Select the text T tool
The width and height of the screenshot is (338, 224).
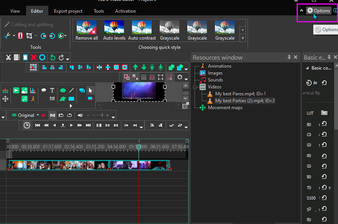click(52, 90)
